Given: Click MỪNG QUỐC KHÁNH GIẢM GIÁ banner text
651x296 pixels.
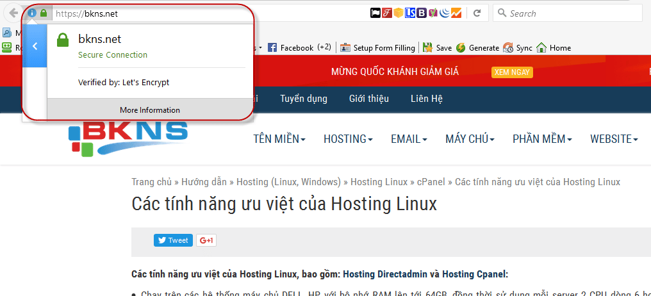Looking at the screenshot, I should pos(395,72).
